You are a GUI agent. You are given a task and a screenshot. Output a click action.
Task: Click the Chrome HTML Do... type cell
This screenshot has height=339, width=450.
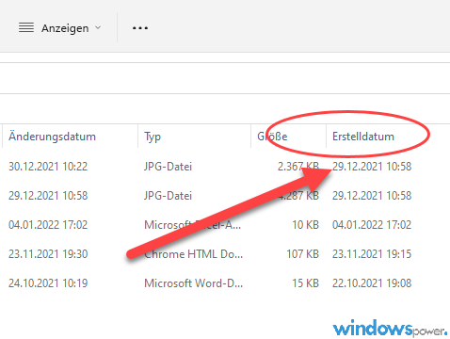[193, 254]
